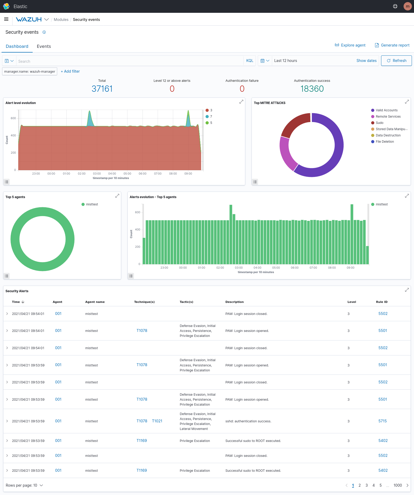Image resolution: width=414 pixels, height=495 pixels.
Task: Click Sudo legend color dot
Action: 373,123
